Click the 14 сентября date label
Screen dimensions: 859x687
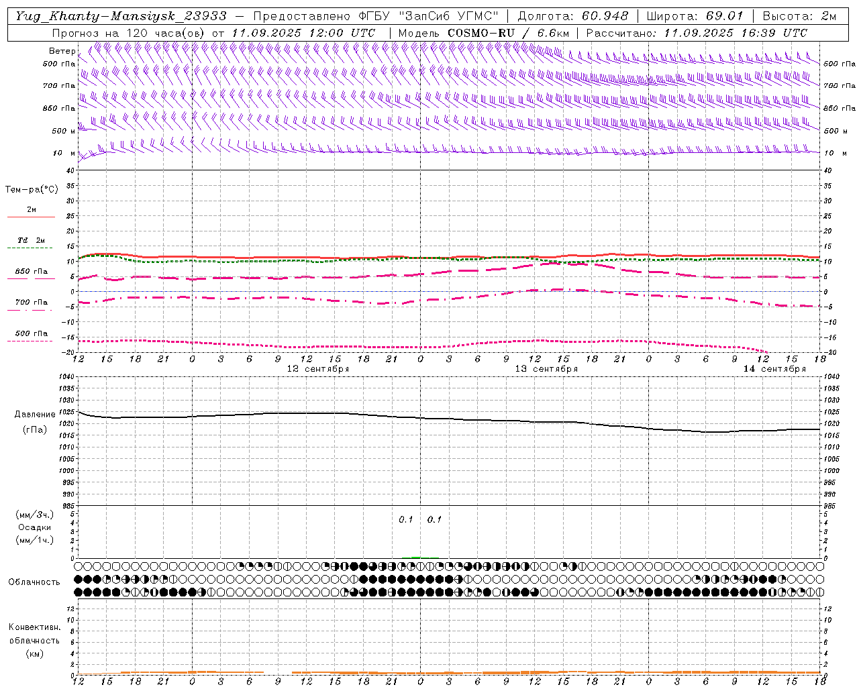click(x=774, y=369)
